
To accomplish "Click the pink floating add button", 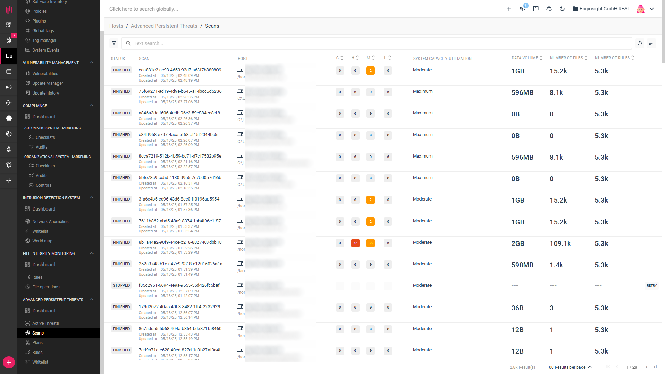I will pos(9,362).
